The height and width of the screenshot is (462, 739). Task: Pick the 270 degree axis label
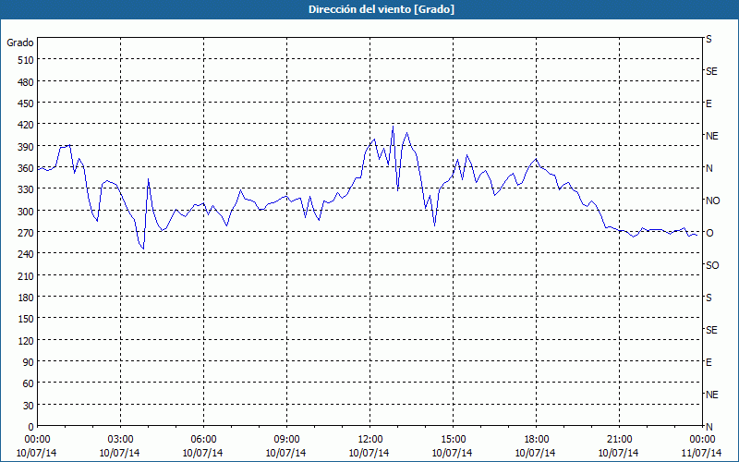[26, 233]
